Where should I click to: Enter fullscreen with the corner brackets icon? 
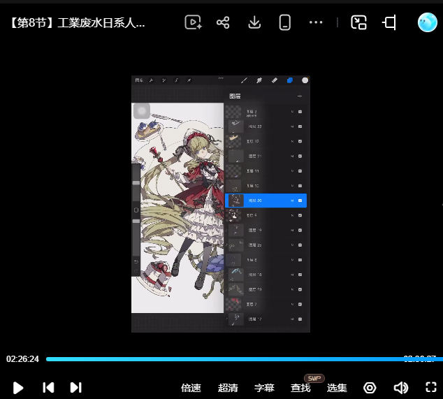point(431,387)
